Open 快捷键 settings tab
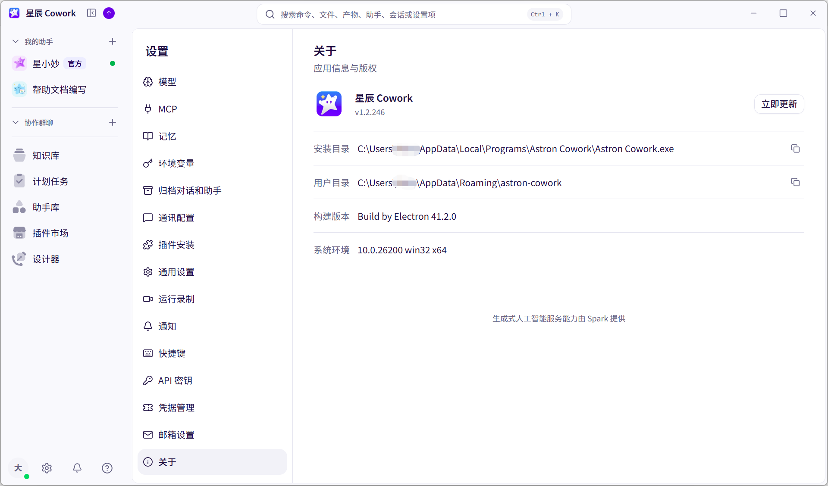Screen dimensions: 828x486 tap(212, 353)
